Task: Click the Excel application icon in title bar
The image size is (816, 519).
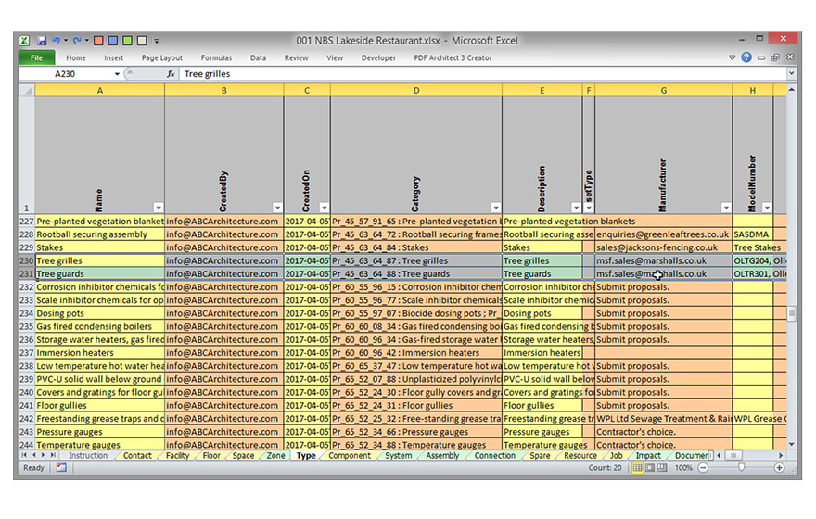Action: [24, 41]
